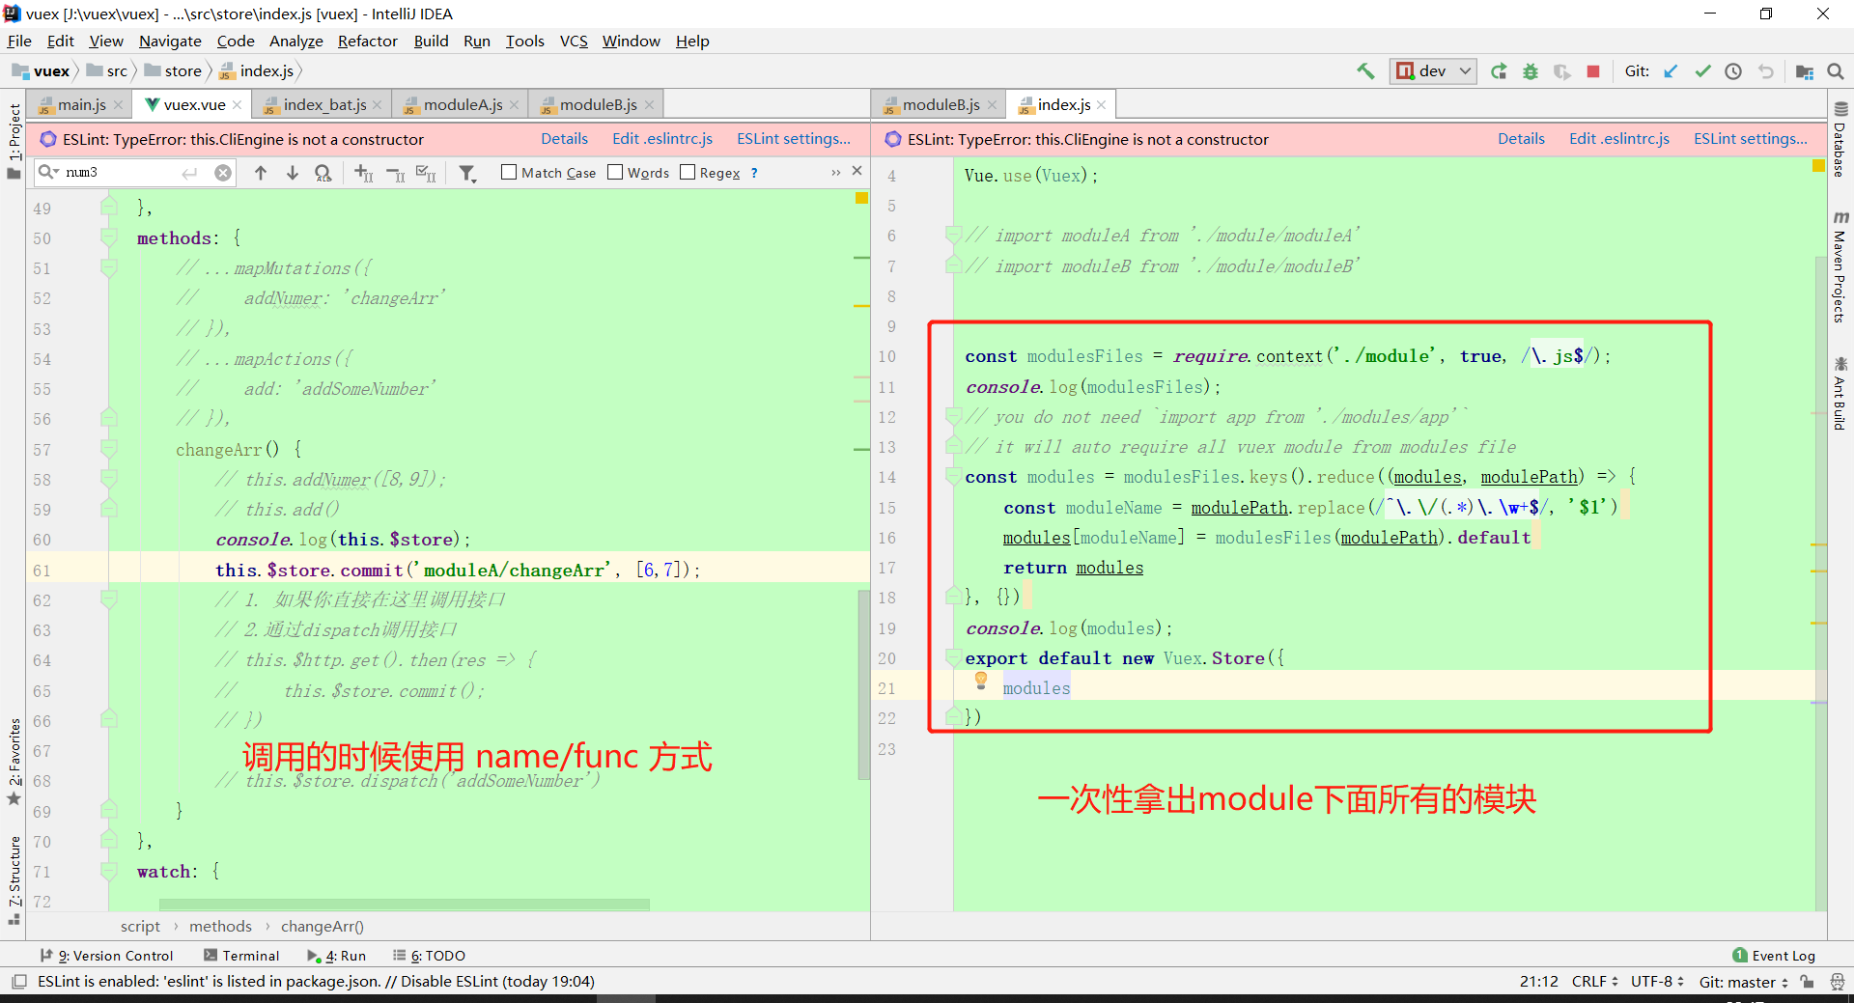Collapse the methods block at line 50
This screenshot has width=1854, height=1003.
click(x=109, y=237)
